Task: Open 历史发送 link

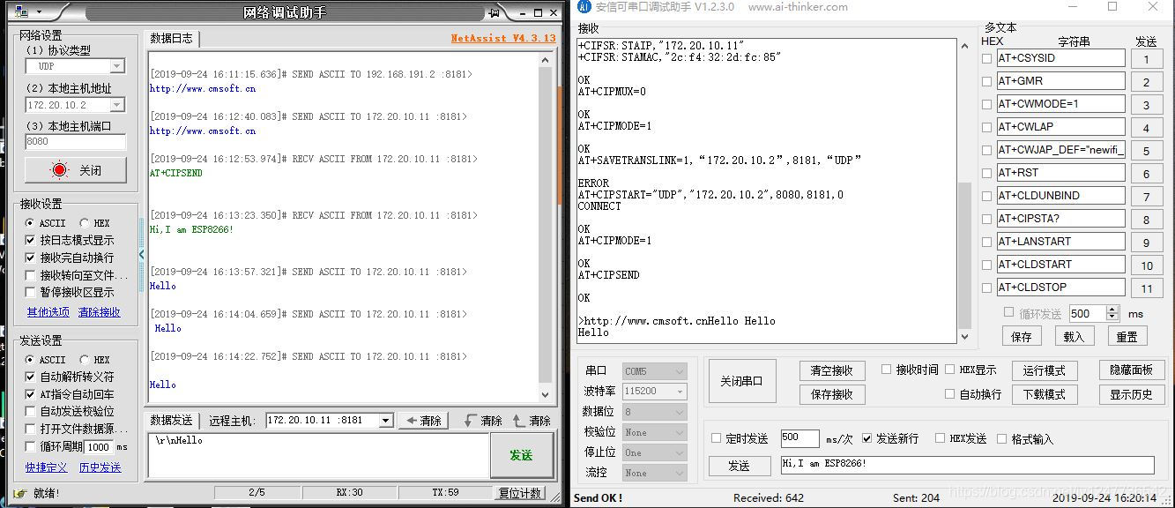Action: [100, 467]
